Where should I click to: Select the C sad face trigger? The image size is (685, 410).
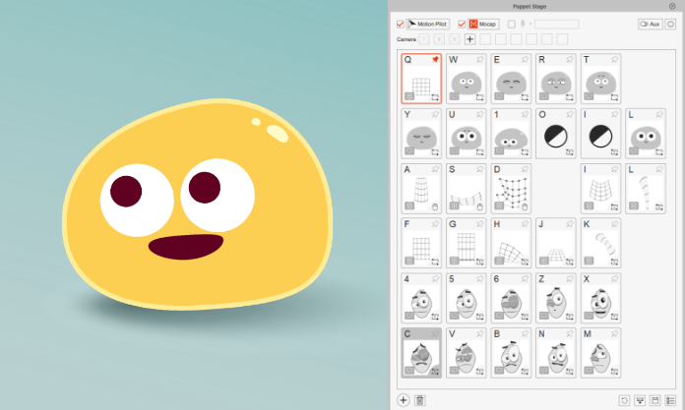[421, 353]
